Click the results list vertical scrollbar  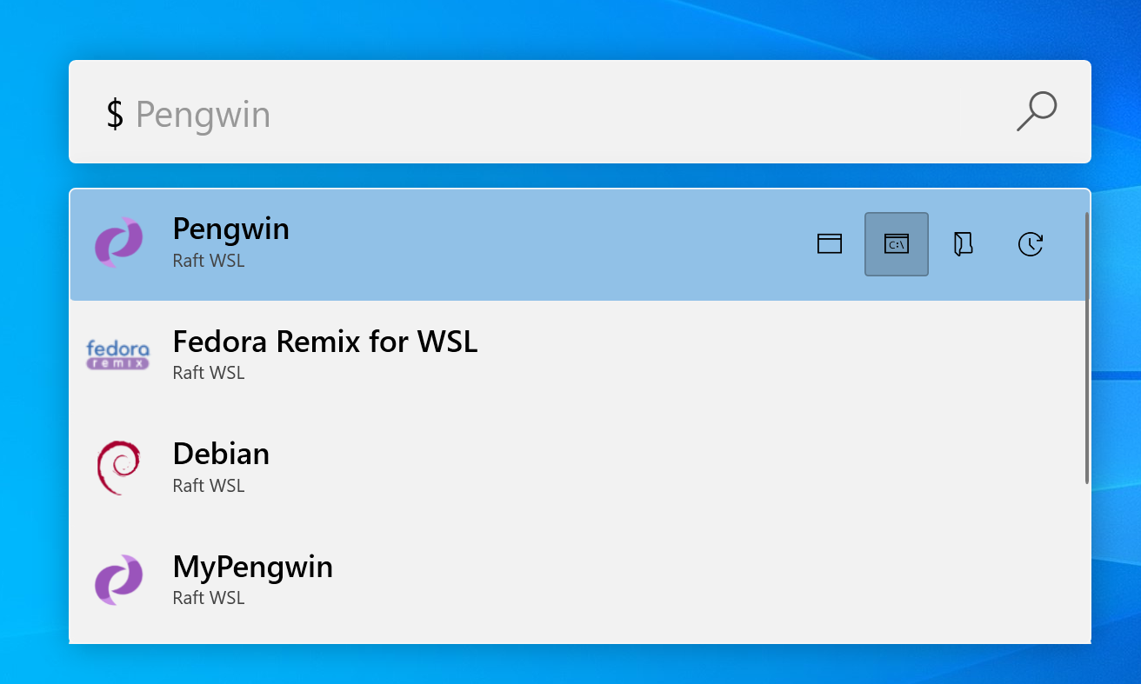coord(1087,348)
